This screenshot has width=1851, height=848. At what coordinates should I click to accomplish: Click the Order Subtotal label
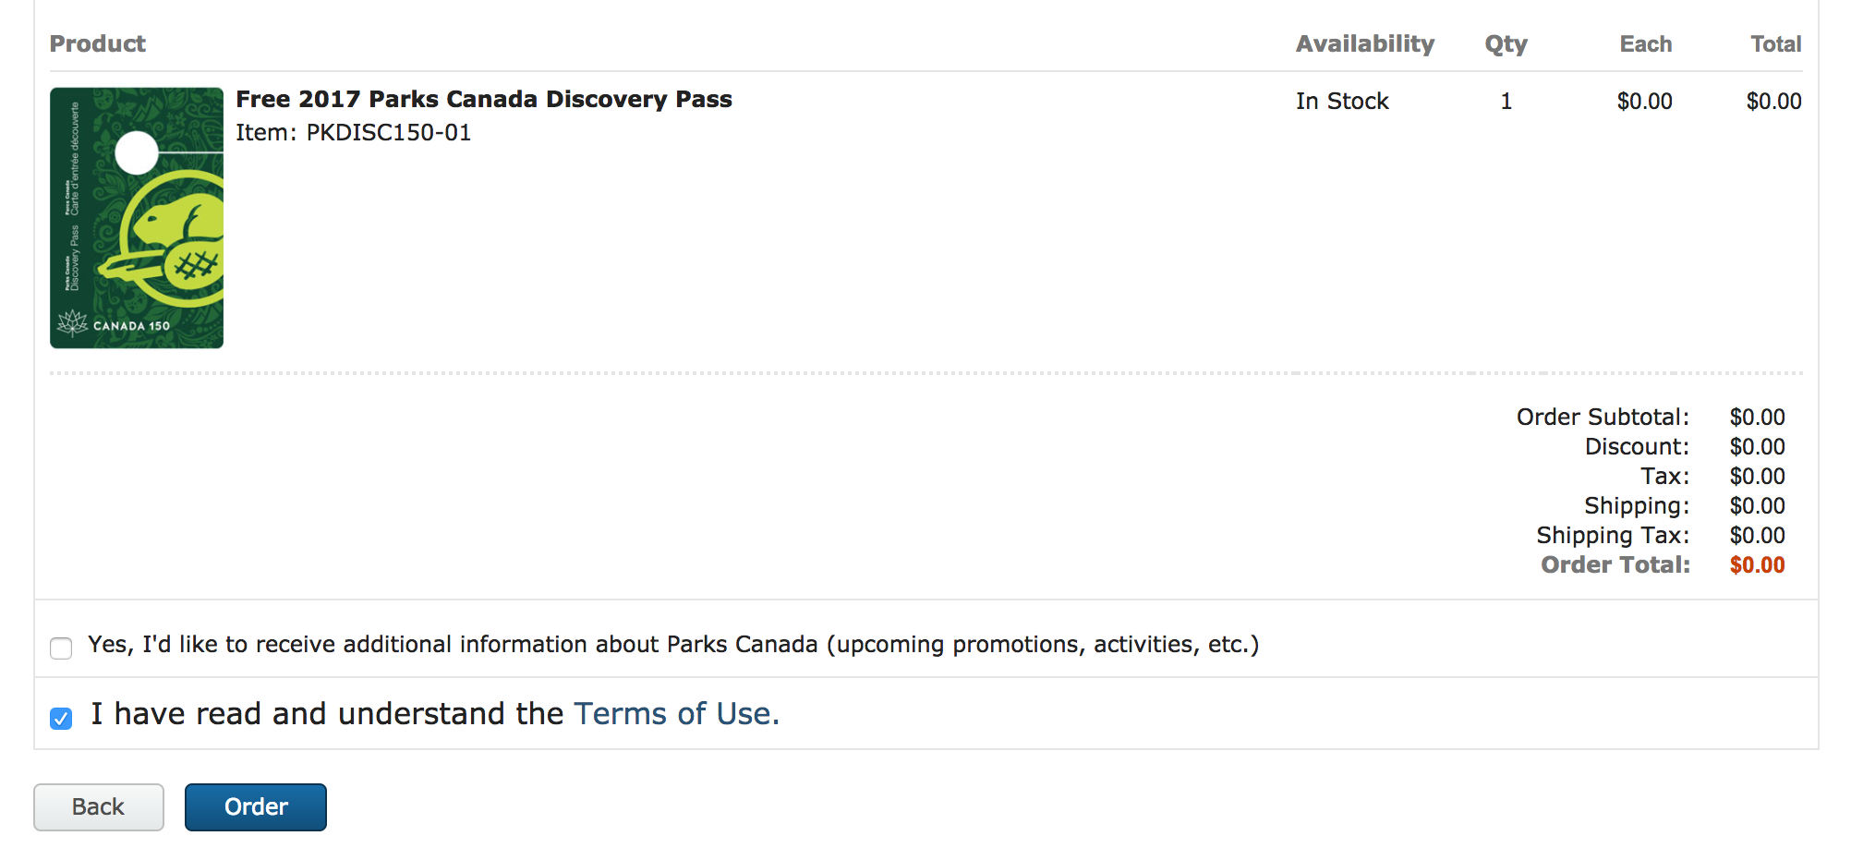point(1602,417)
